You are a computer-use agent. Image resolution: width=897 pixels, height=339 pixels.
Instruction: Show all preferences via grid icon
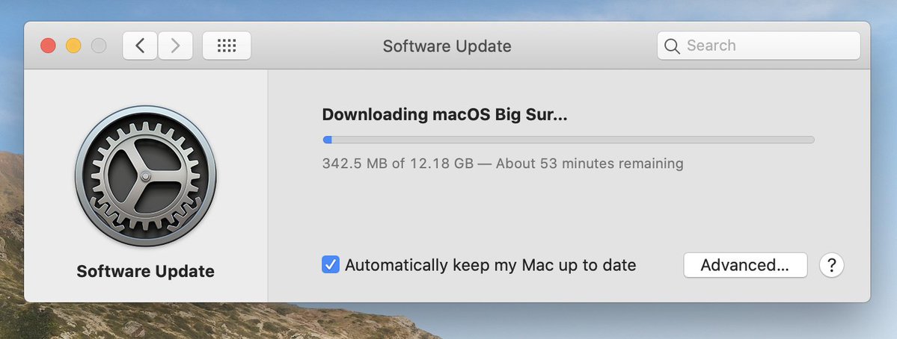[x=227, y=46]
